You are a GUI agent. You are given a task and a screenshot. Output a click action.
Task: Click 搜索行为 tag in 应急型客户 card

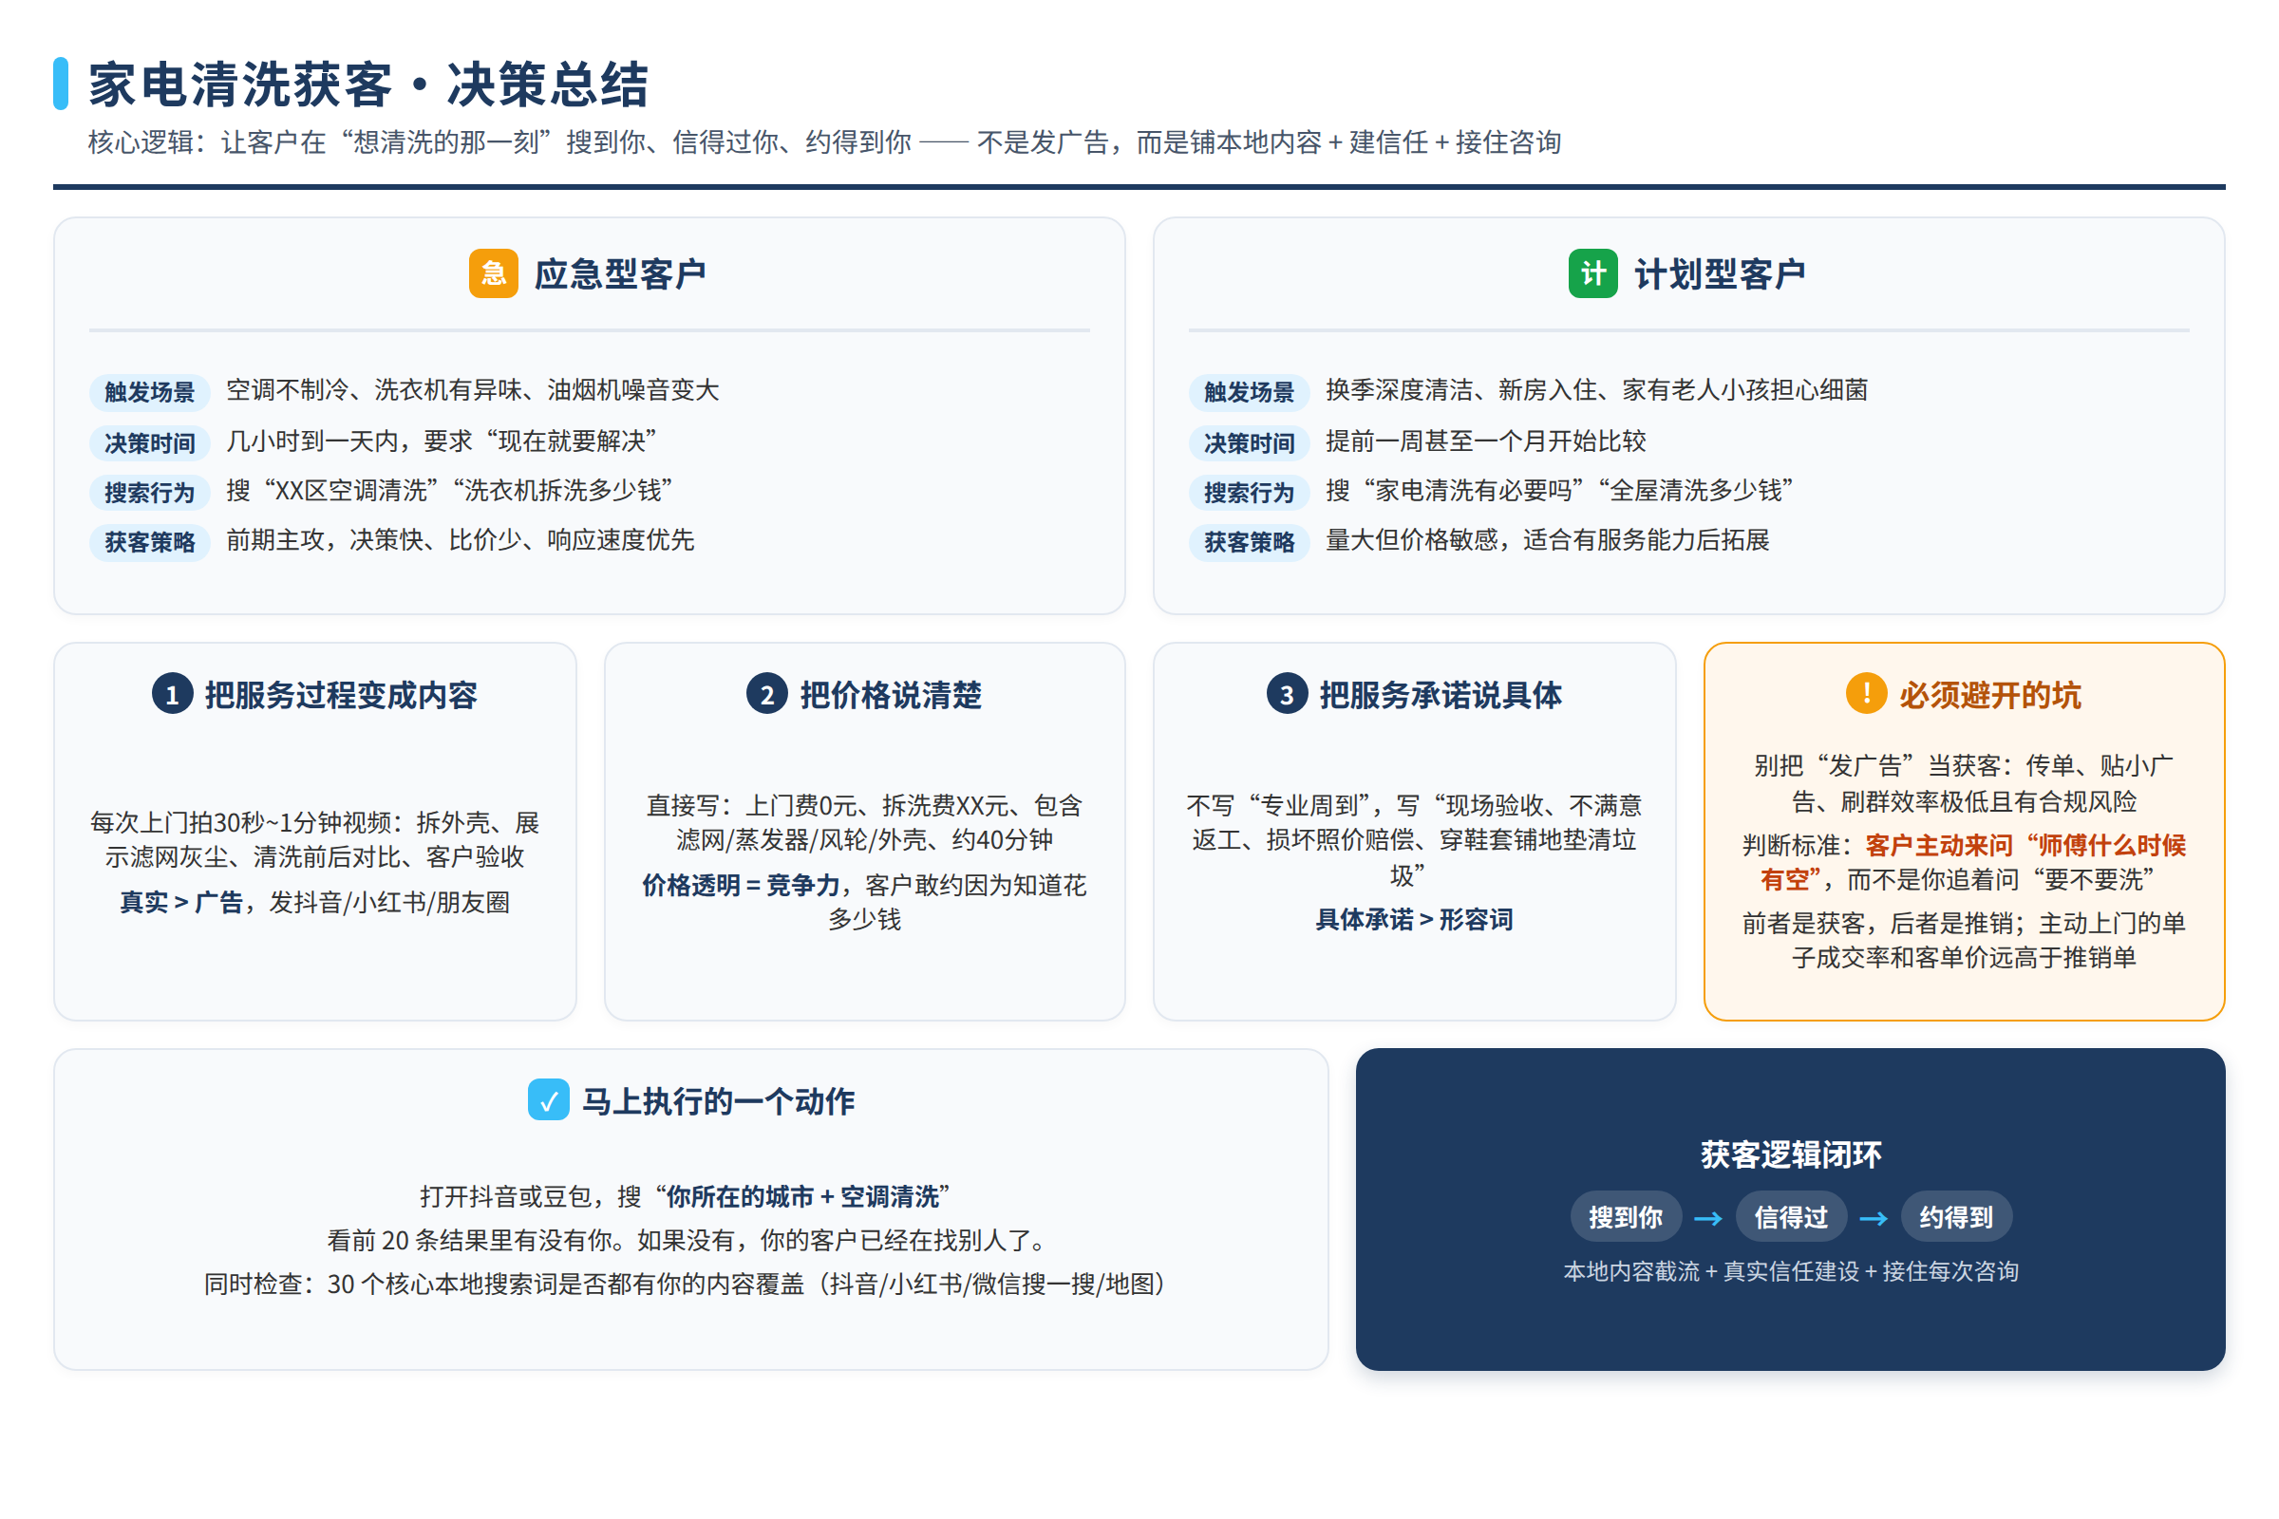coord(150,492)
